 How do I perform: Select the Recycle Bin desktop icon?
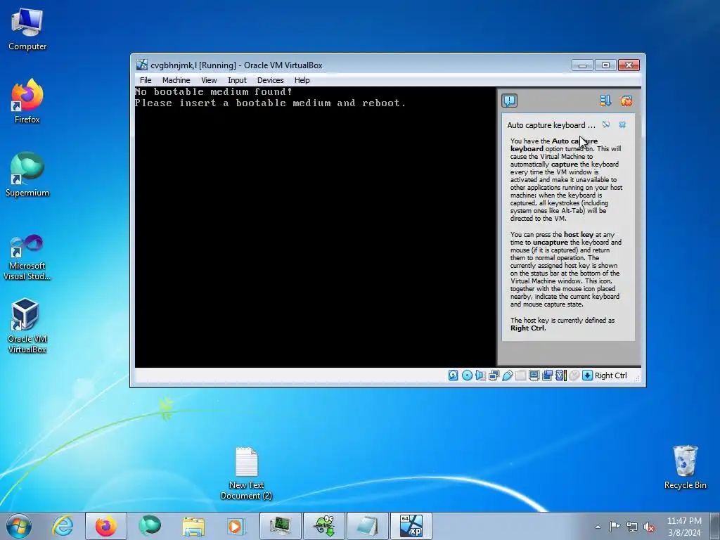685,467
